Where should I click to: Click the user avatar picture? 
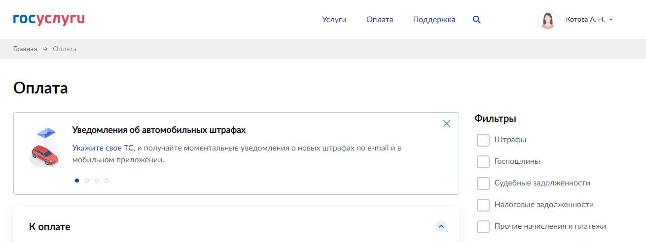(547, 20)
